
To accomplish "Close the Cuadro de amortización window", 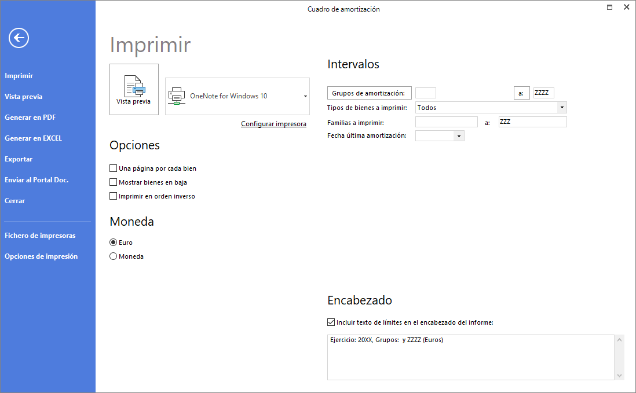I will pos(626,7).
